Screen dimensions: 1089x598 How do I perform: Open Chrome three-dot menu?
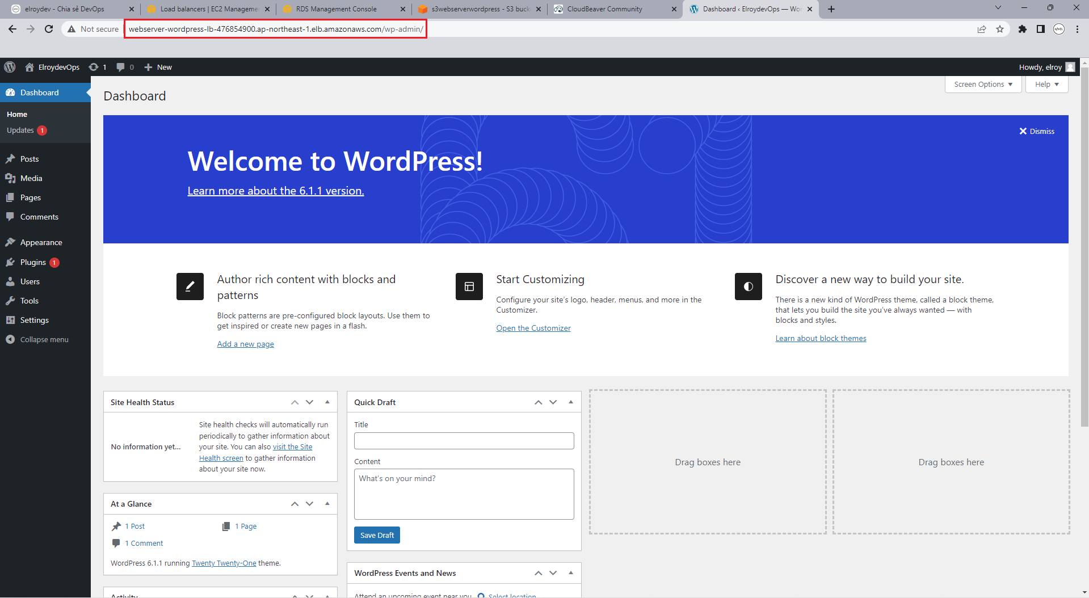pyautogui.click(x=1077, y=29)
